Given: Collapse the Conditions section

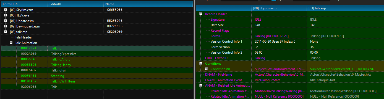Looking at the screenshot, I should click(x=201, y=64).
